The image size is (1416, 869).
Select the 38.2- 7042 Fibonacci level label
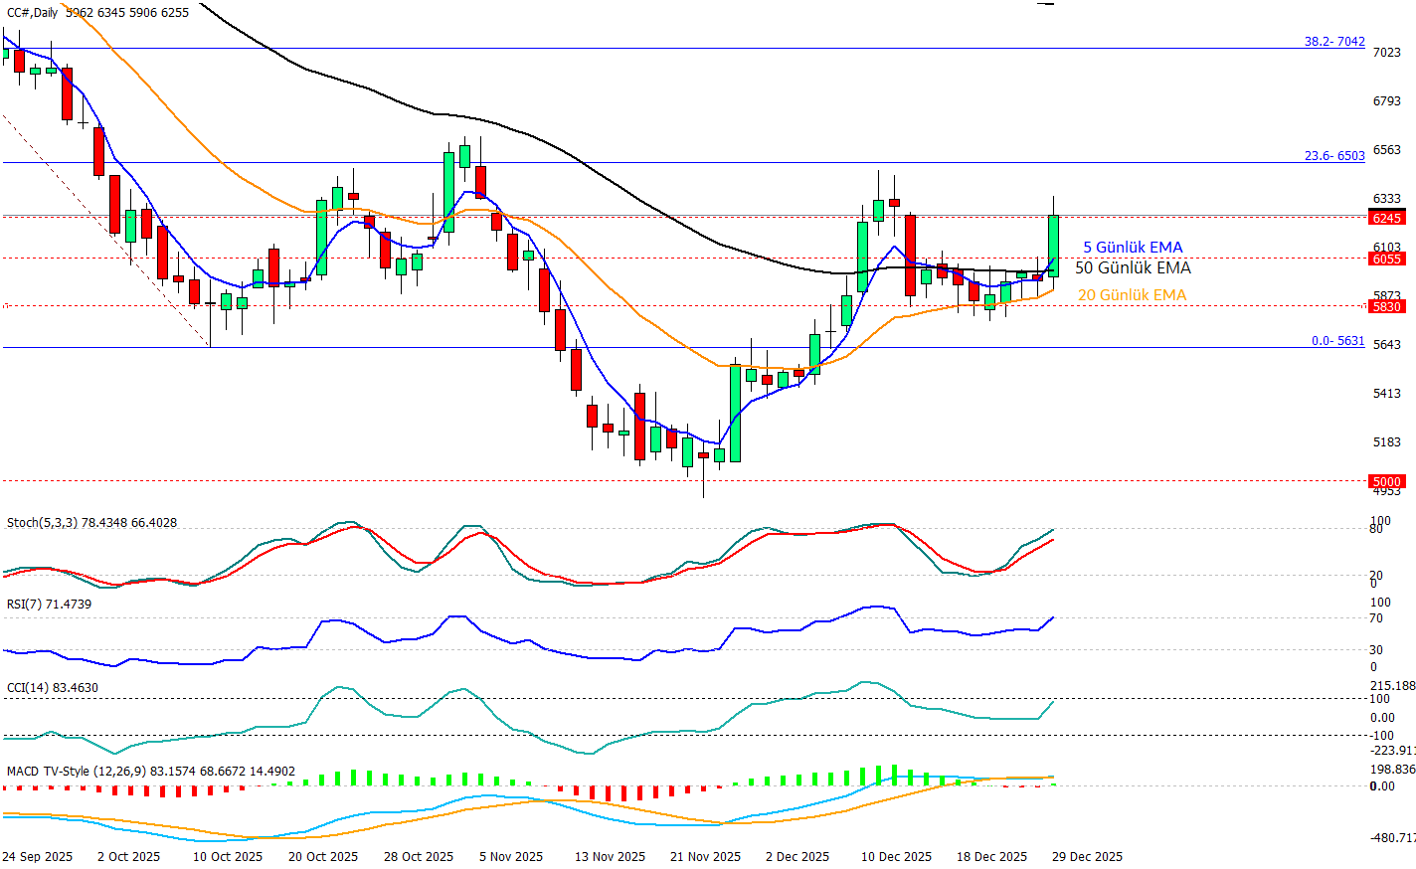[1334, 42]
